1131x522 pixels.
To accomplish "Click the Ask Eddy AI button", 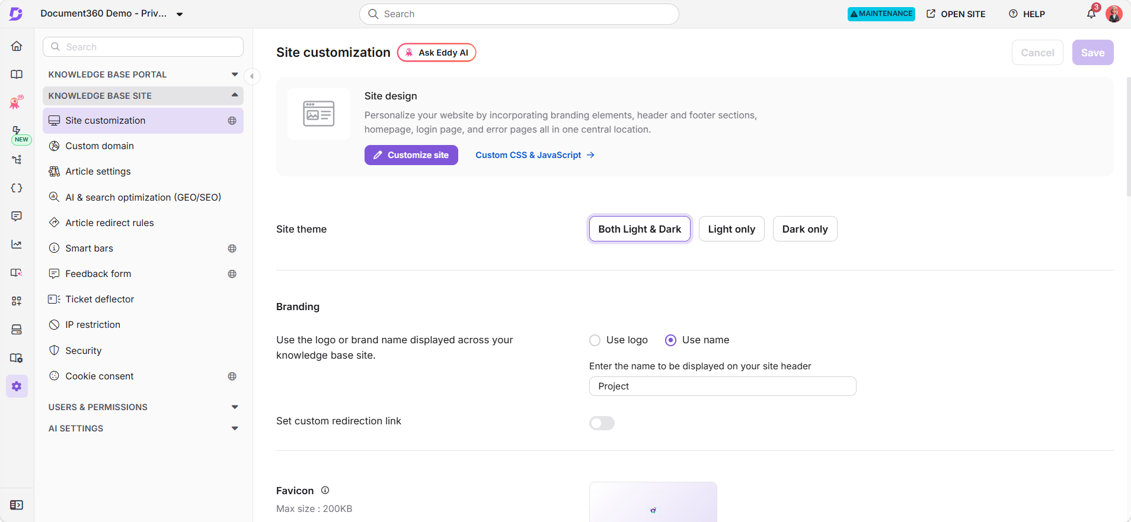I will (x=437, y=53).
